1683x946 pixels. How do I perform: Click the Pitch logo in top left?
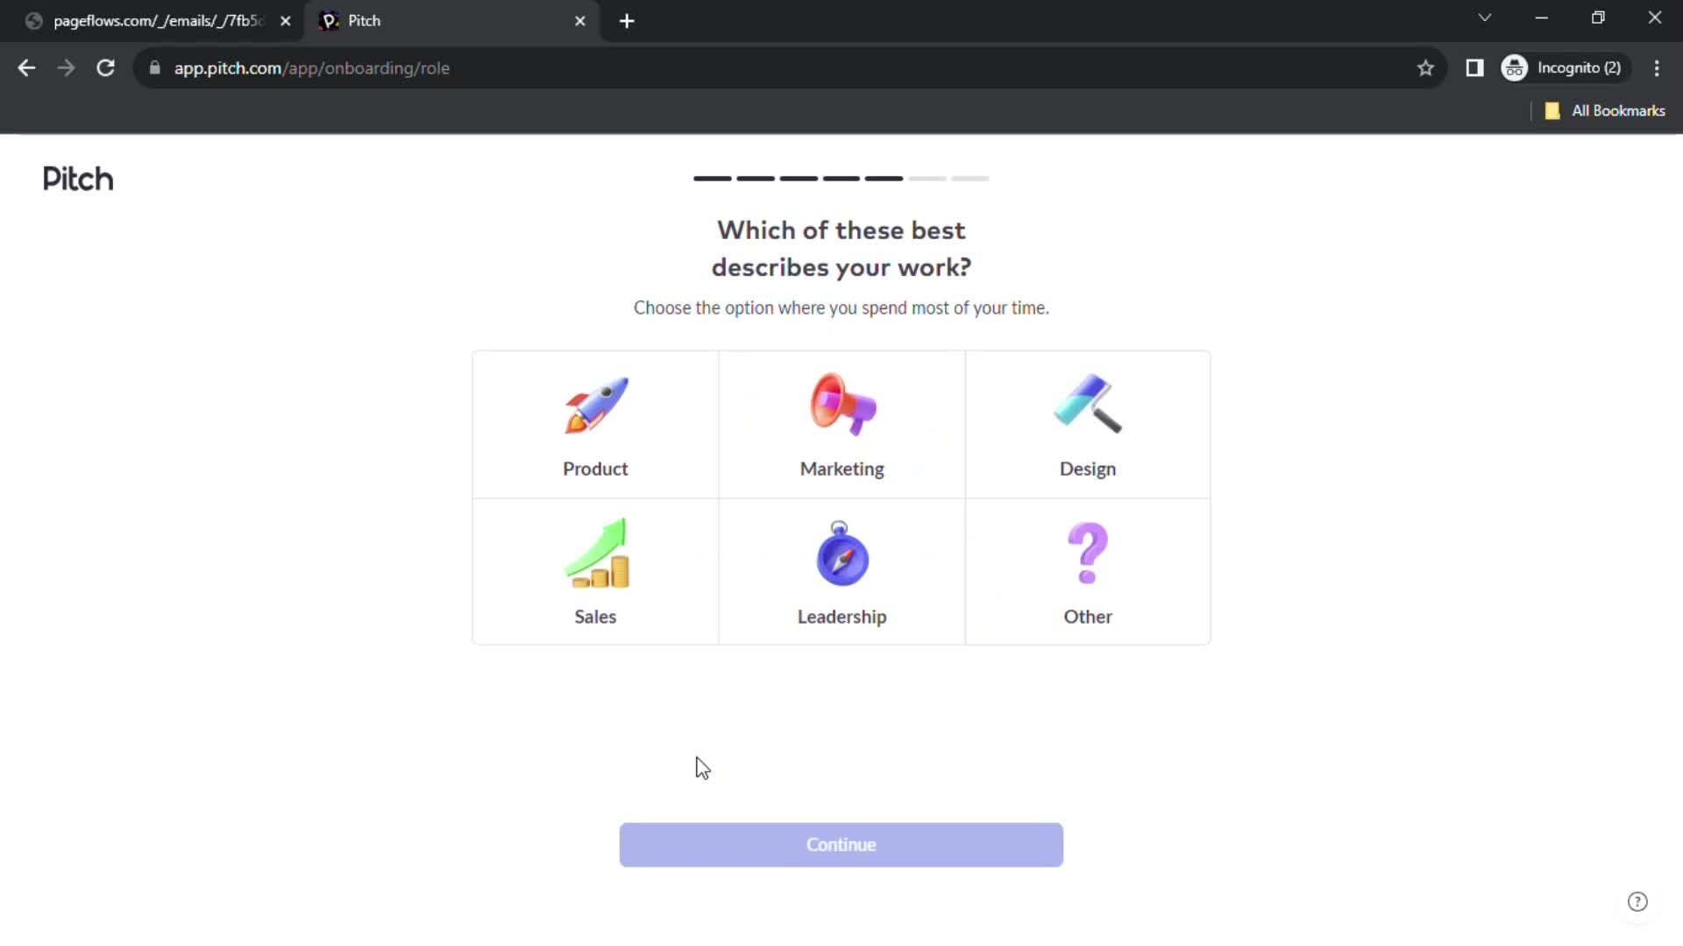pyautogui.click(x=77, y=178)
